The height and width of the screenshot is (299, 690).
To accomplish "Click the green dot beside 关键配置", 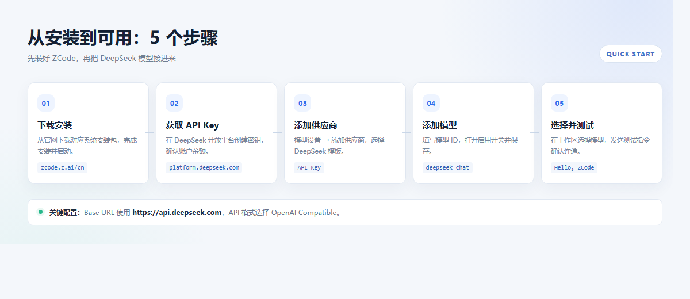I will tap(40, 212).
